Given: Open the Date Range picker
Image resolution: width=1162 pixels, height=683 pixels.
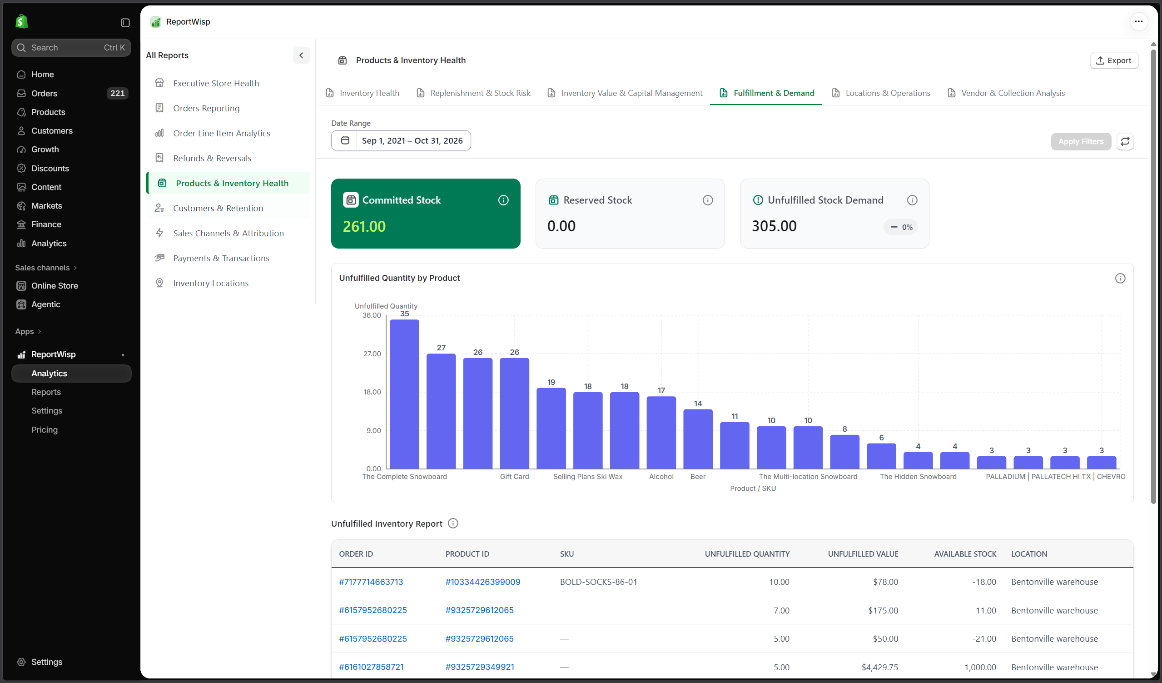Looking at the screenshot, I should point(401,140).
